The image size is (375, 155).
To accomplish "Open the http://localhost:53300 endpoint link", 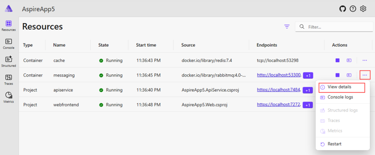I will pos(278,75).
